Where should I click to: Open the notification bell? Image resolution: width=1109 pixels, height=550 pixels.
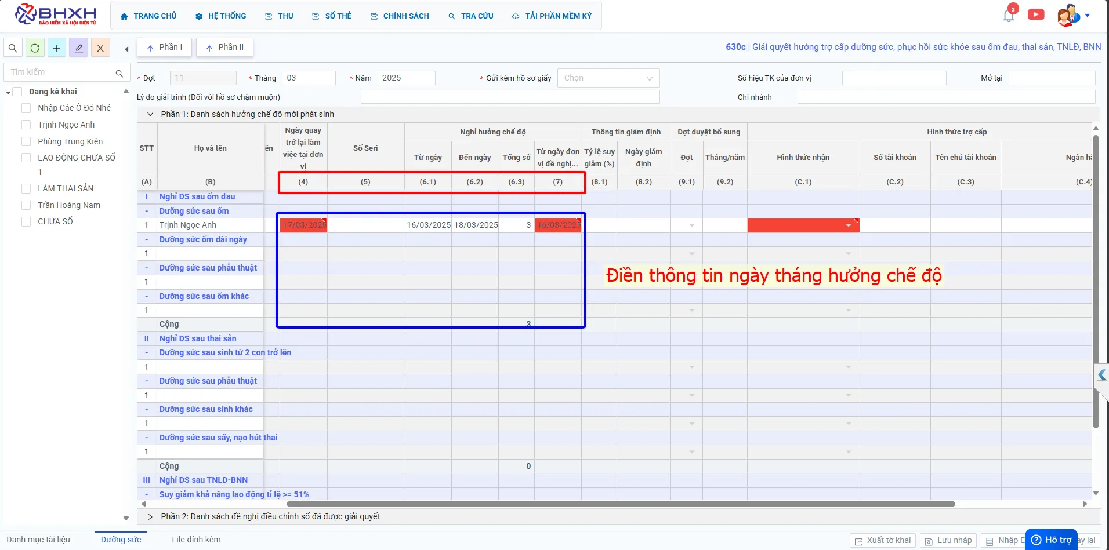tap(1009, 16)
